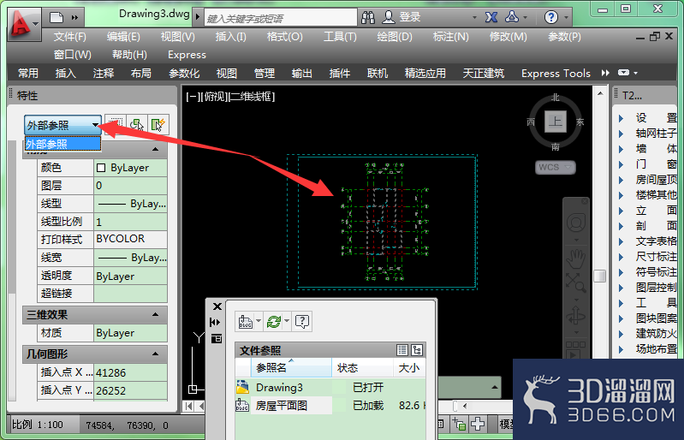
Task: Switch to tree view in 文件参照
Action: coord(417,350)
